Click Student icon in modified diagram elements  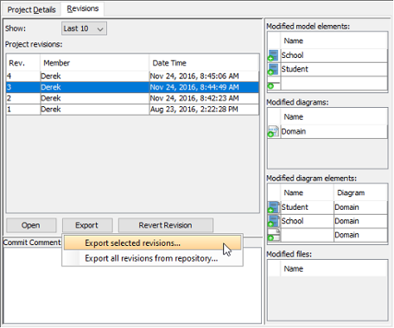click(x=273, y=207)
